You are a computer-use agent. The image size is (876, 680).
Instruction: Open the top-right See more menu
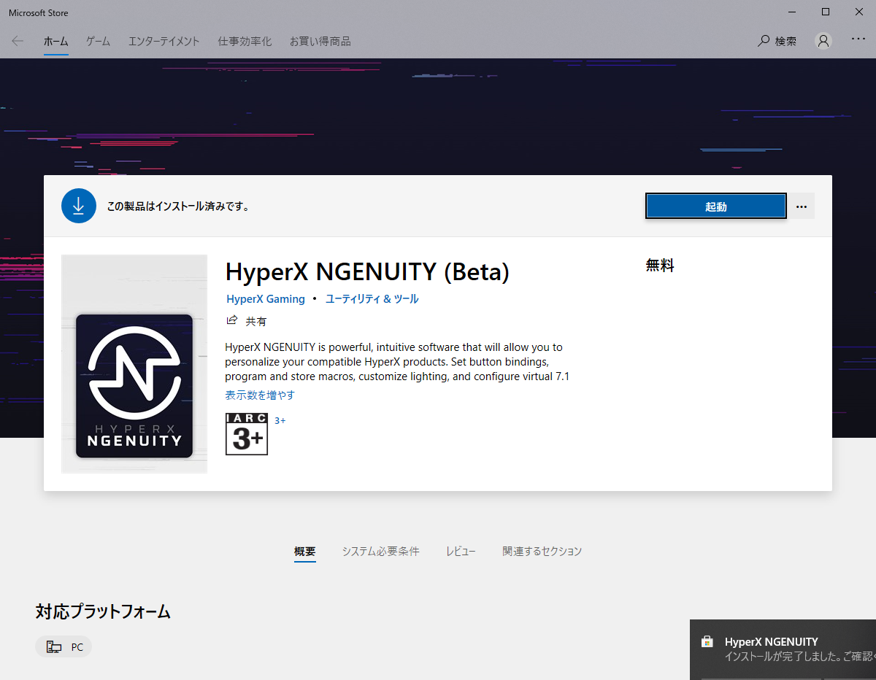pos(858,39)
